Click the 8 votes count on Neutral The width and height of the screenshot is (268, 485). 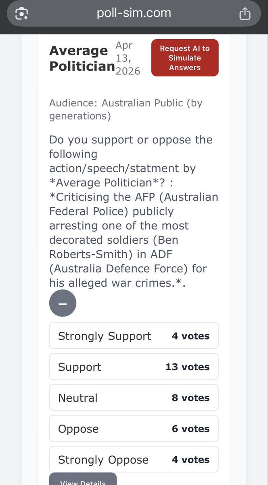(x=191, y=398)
